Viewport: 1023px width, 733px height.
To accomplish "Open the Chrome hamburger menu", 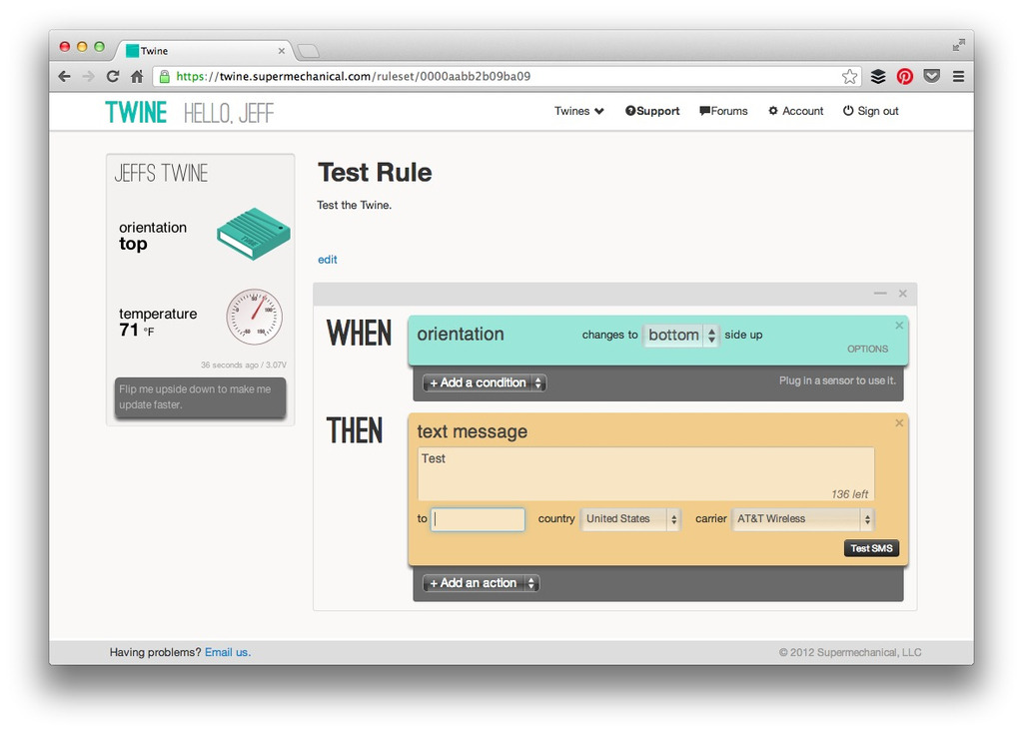I will [x=958, y=77].
